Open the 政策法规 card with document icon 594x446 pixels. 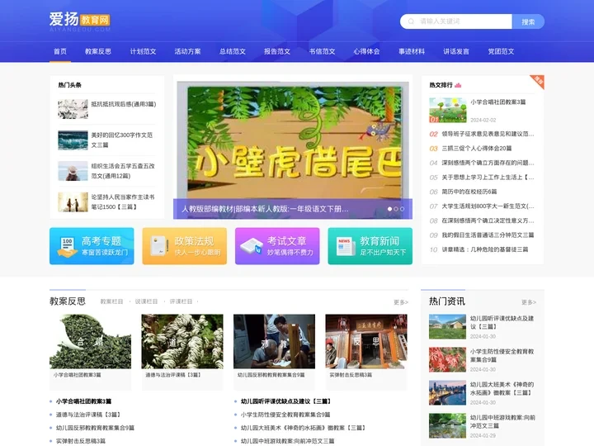pyautogui.click(x=184, y=246)
